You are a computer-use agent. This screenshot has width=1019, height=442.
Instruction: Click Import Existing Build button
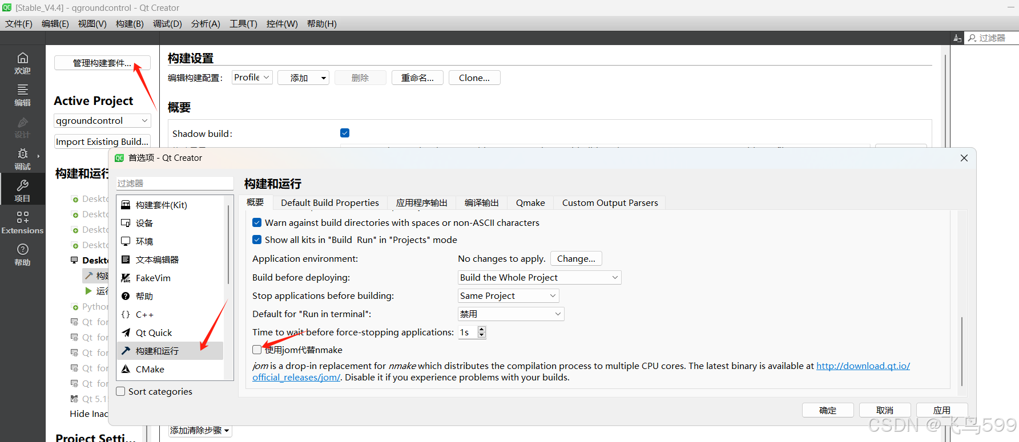tap(102, 141)
